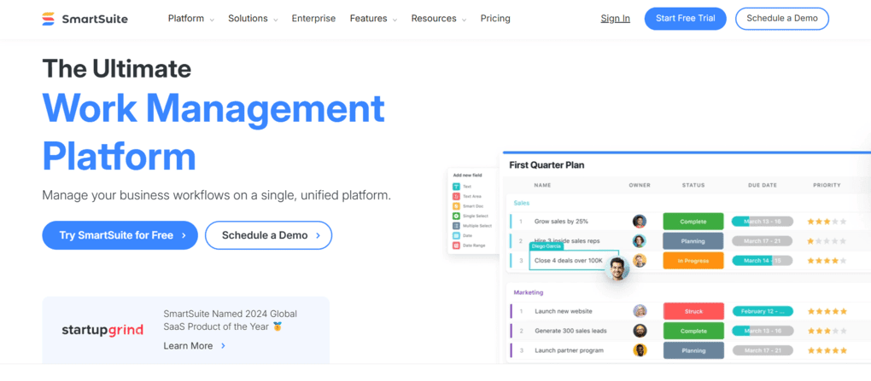871x381 pixels.
Task: Click owner avatar for Generate 300 sales leads
Action: coord(640,331)
